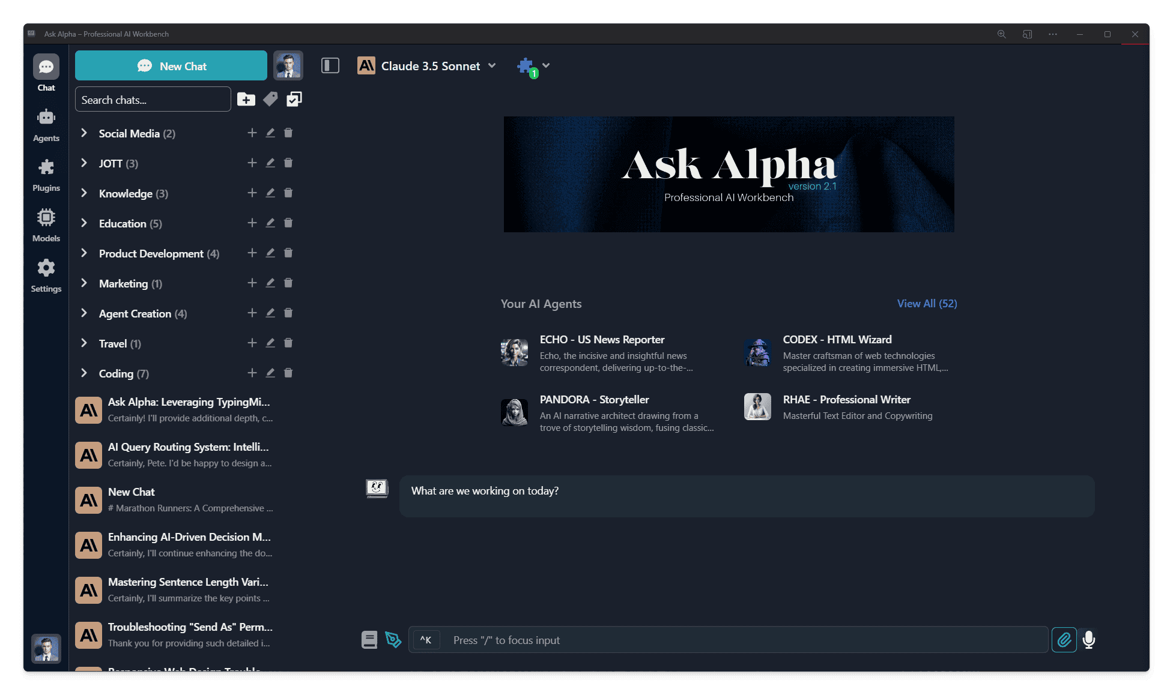Toggle the chat sidebar panel

point(330,65)
